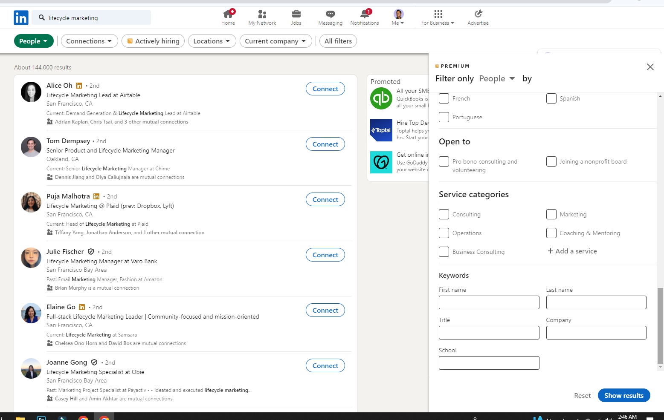Click Joanne Gong's verification shield icon
Image resolution: width=664 pixels, height=420 pixels.
click(x=94, y=362)
